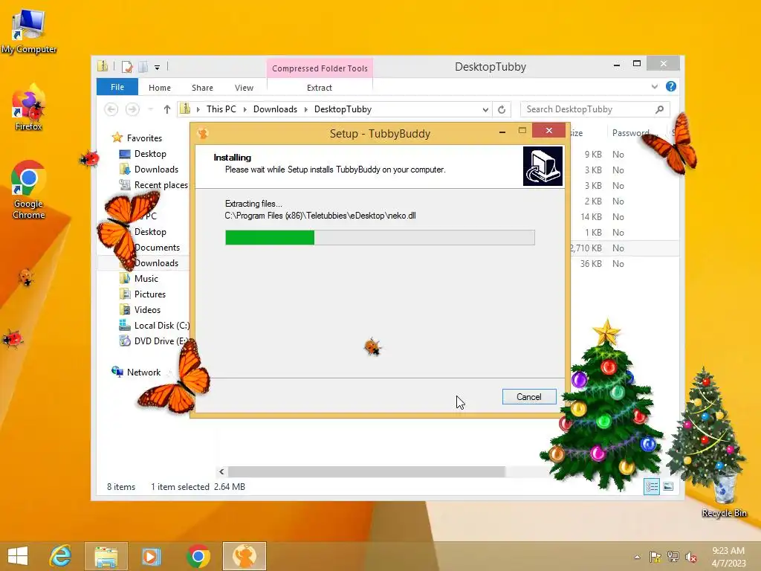
Task: Click the Explorer Back arrow
Action: point(111,109)
